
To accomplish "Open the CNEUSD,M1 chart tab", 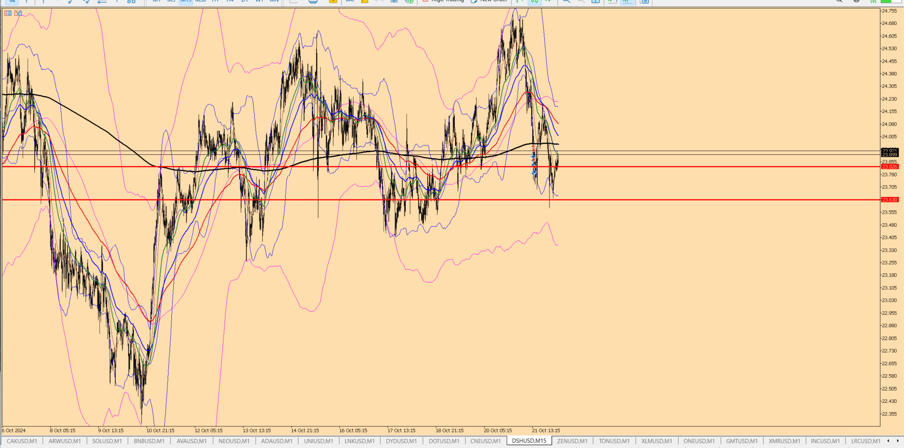I will (485, 441).
